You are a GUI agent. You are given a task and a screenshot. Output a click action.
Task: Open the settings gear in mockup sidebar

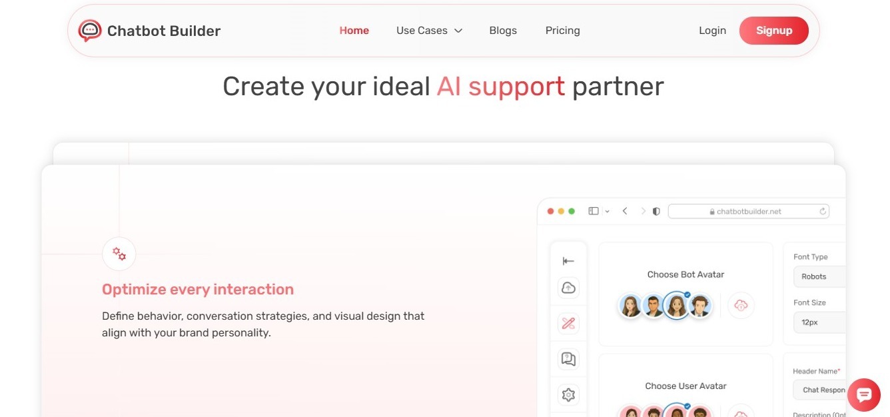[x=568, y=395]
